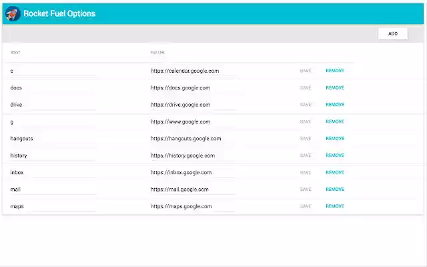
Task: Select the short name field 'maps'
Action: [x=53, y=206]
